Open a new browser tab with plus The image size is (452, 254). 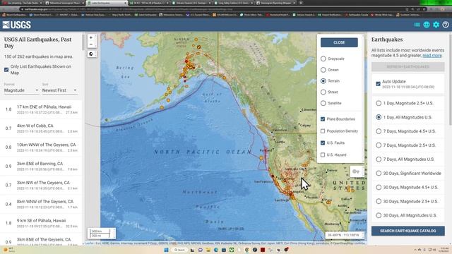tap(301, 3)
